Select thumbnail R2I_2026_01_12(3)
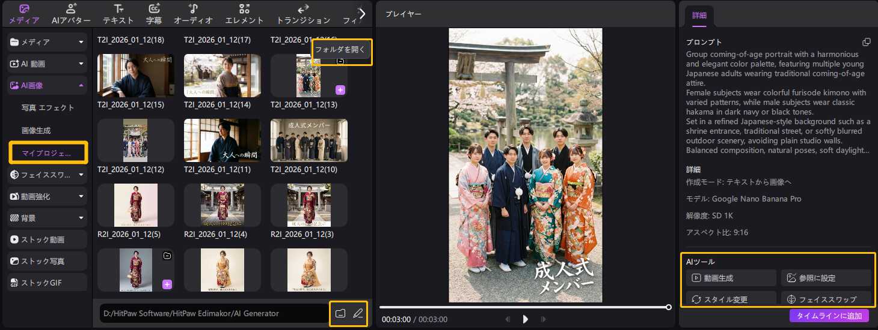 [309, 205]
